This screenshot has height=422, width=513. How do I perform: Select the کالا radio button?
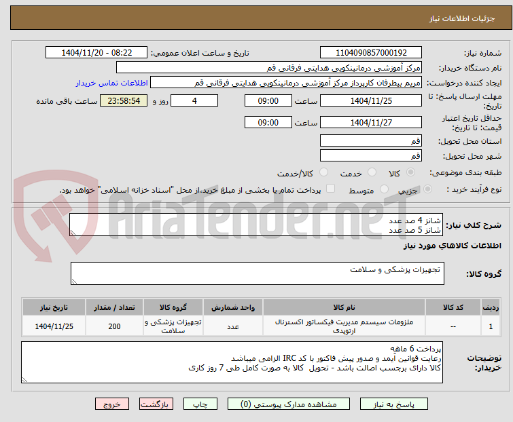[x=410, y=172]
